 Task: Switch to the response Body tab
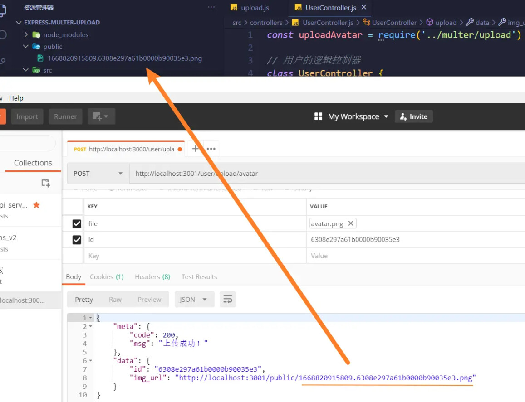point(74,277)
